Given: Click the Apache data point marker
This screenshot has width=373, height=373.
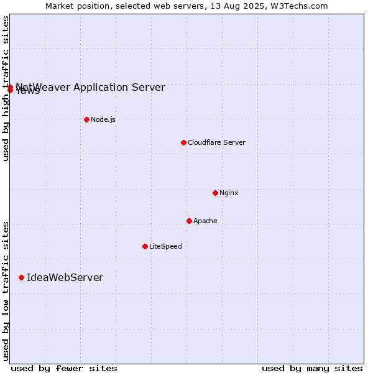Looking at the screenshot, I should [x=189, y=221].
